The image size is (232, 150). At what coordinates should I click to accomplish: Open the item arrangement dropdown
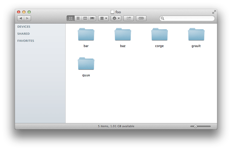(x=103, y=18)
